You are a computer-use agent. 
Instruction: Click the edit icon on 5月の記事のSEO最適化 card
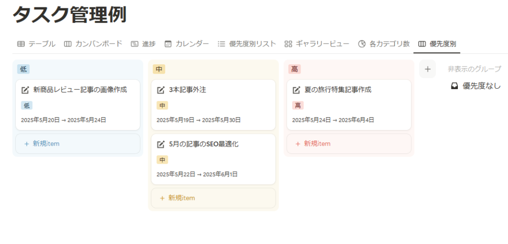tap(161, 145)
